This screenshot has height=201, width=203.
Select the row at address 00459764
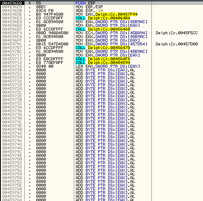pyautogui.click(x=102, y=196)
